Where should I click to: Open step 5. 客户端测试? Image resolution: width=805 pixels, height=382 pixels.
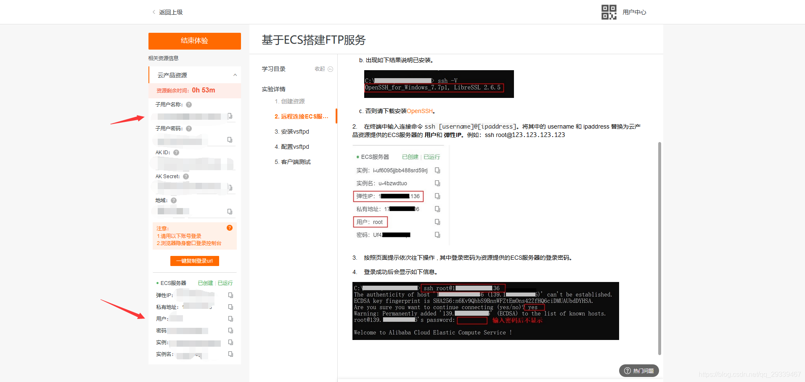pos(293,162)
